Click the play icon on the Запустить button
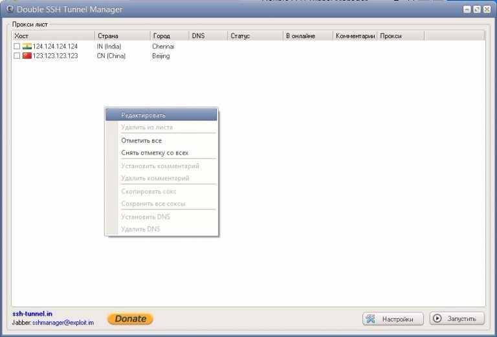Image resolution: width=497 pixels, height=337 pixels. coord(437,318)
